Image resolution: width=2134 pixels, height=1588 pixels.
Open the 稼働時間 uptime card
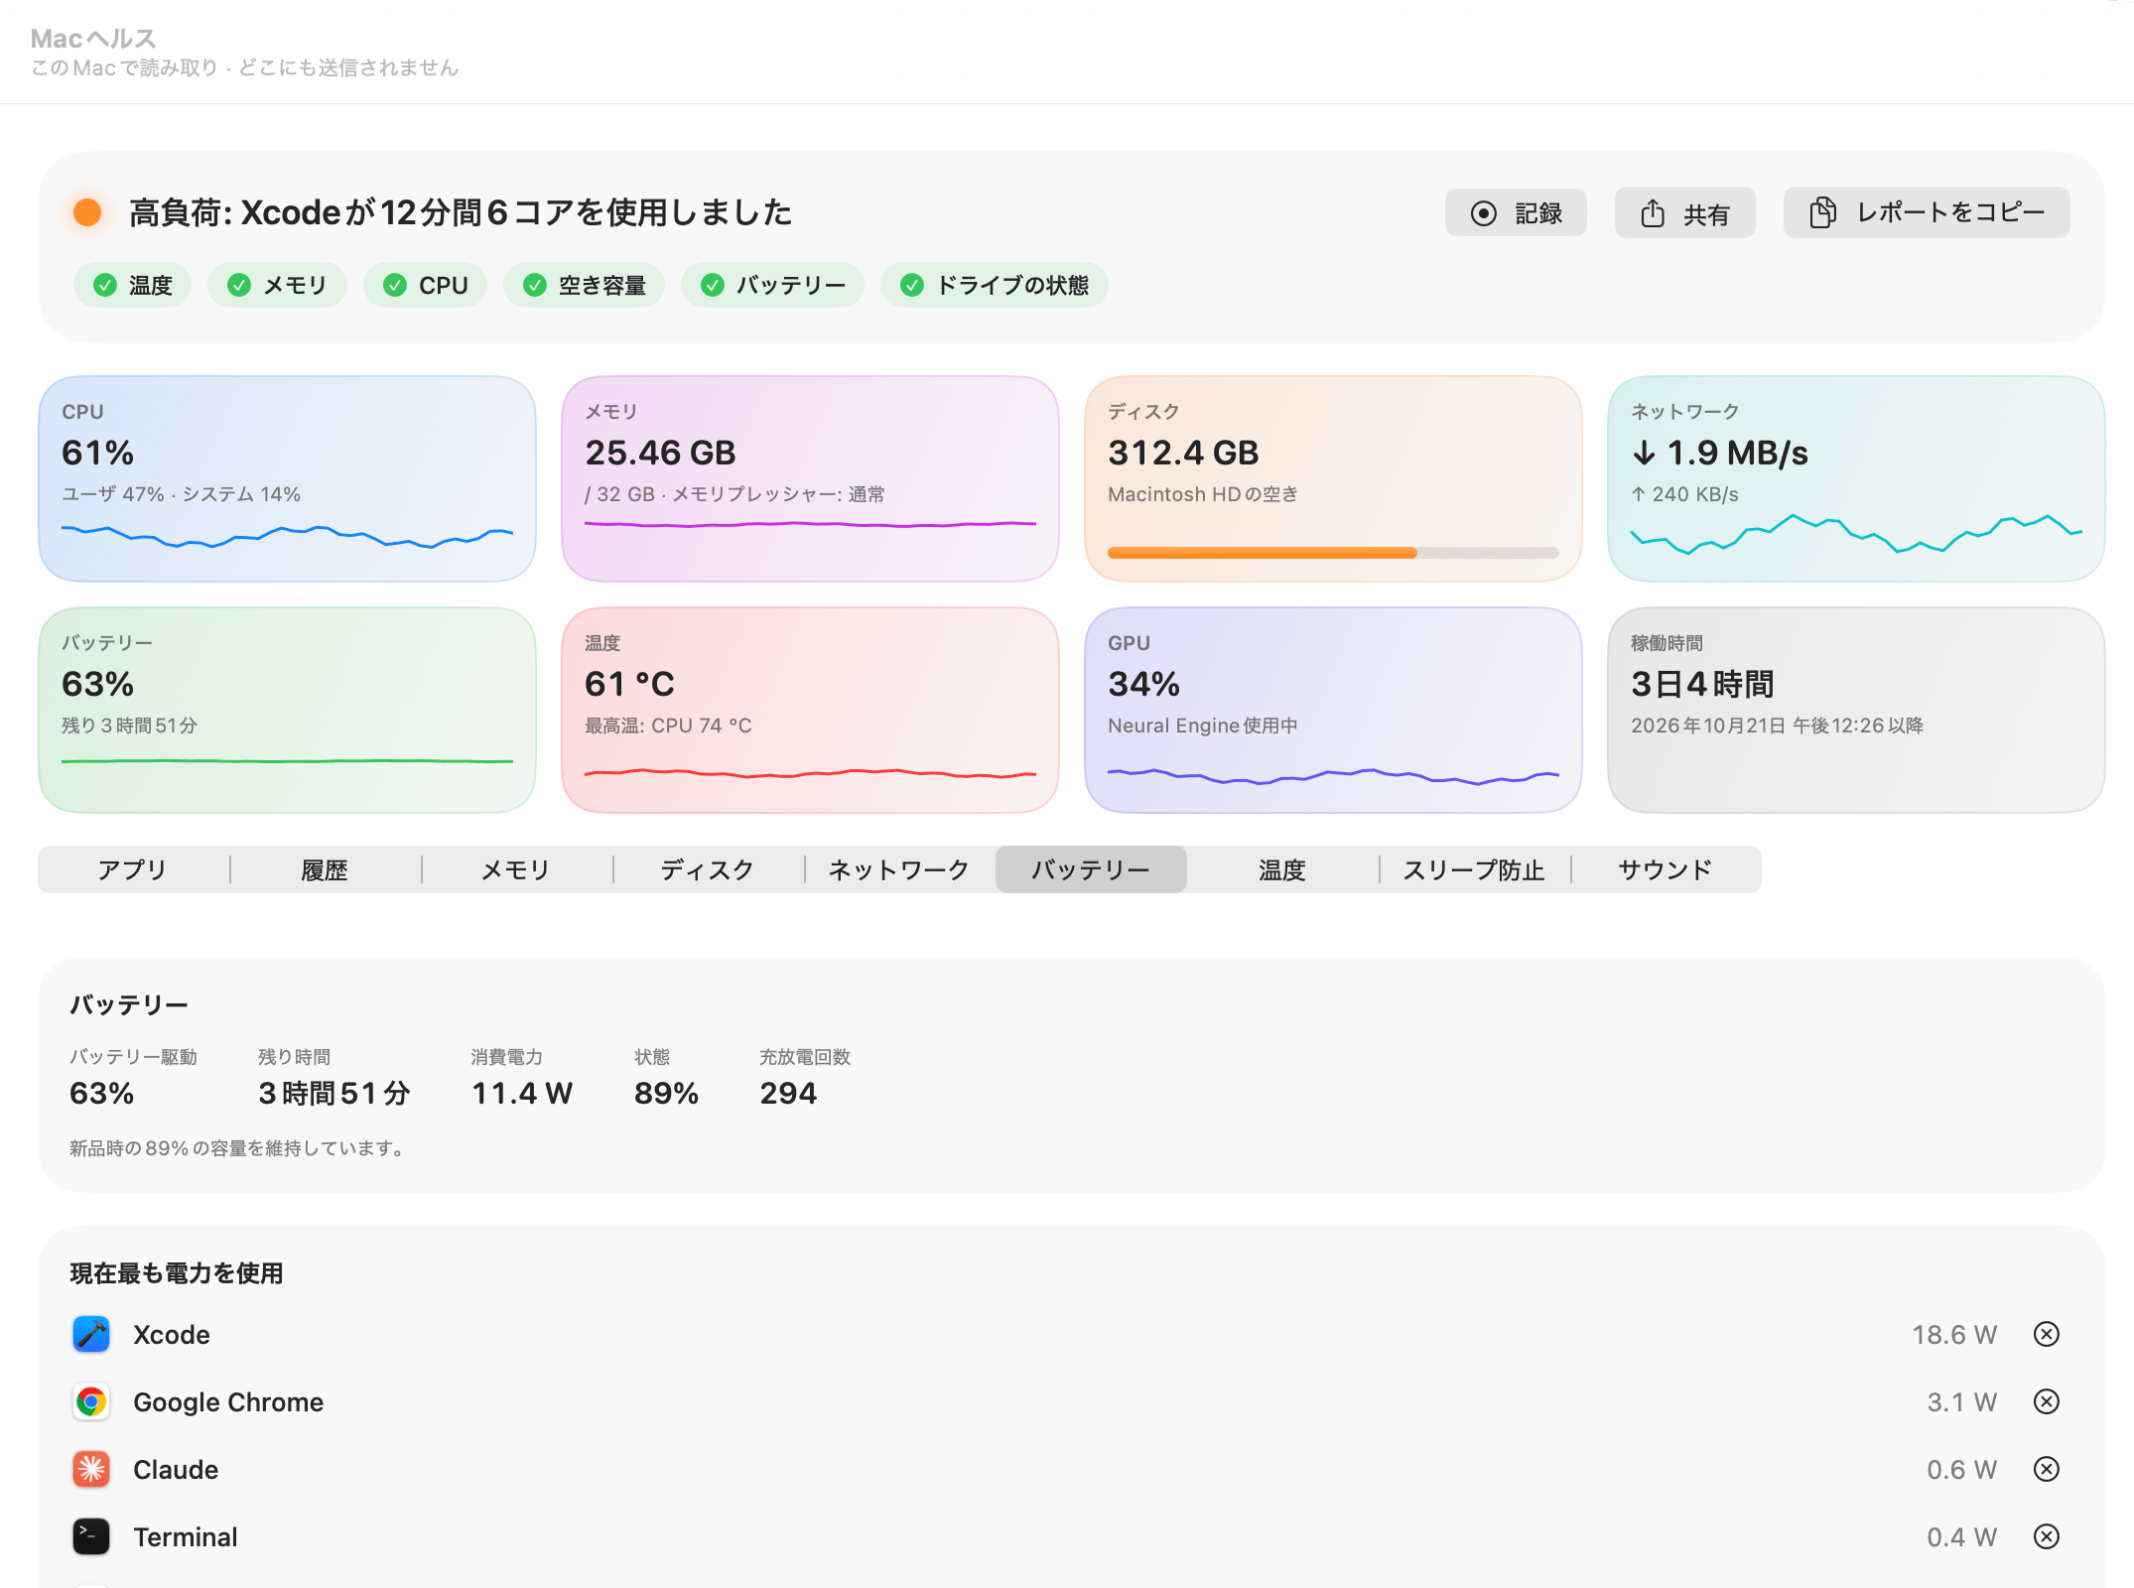point(1856,710)
